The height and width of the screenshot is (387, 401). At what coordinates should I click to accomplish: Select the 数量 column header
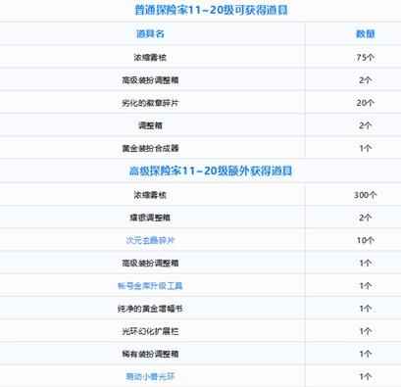pyautogui.click(x=366, y=33)
